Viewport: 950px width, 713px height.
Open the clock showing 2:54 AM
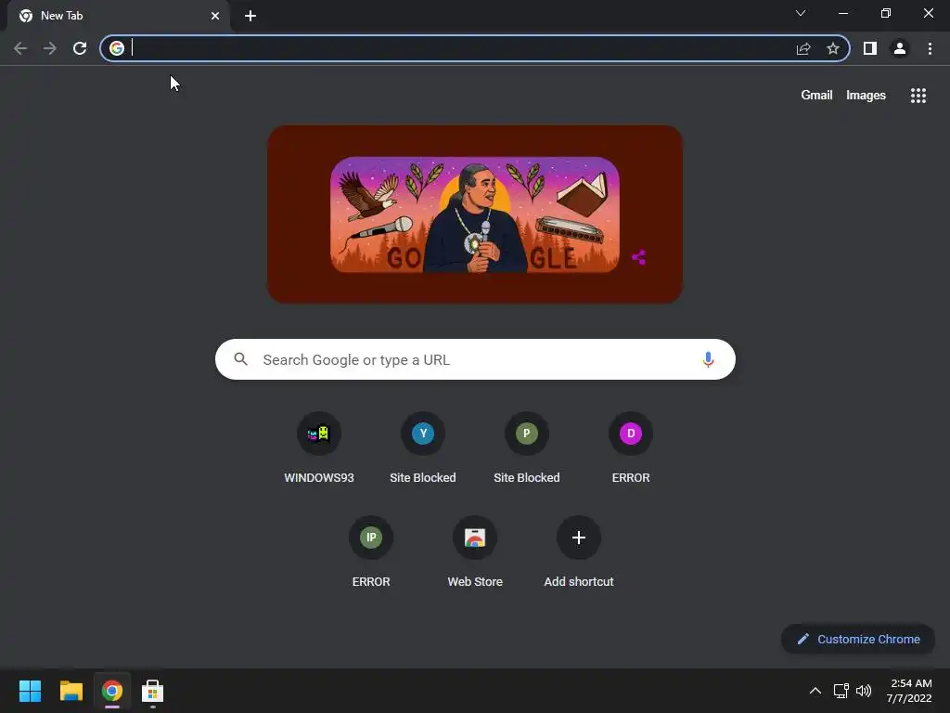point(909,691)
